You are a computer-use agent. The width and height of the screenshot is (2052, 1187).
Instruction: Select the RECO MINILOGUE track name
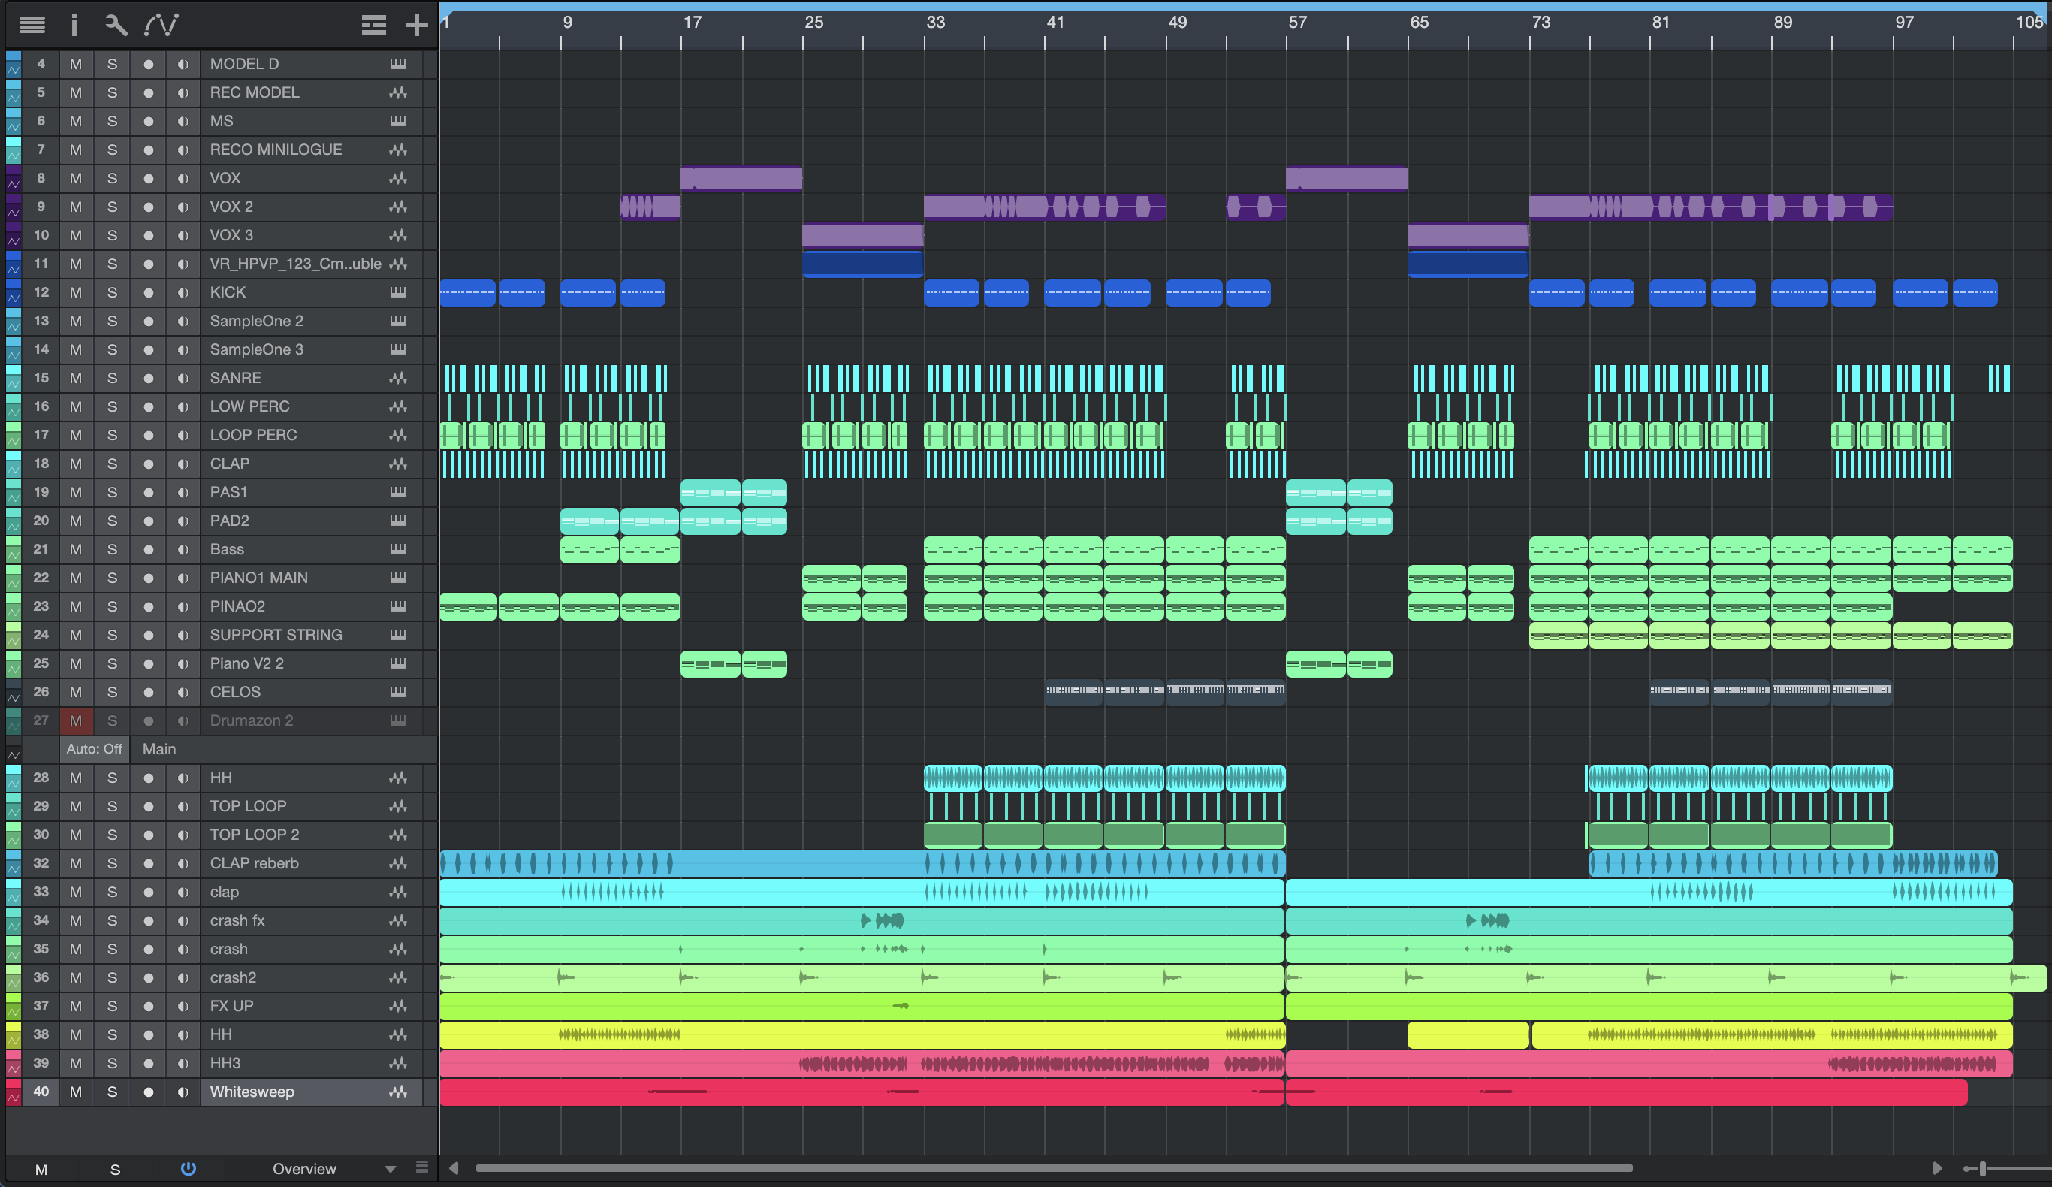pos(276,149)
